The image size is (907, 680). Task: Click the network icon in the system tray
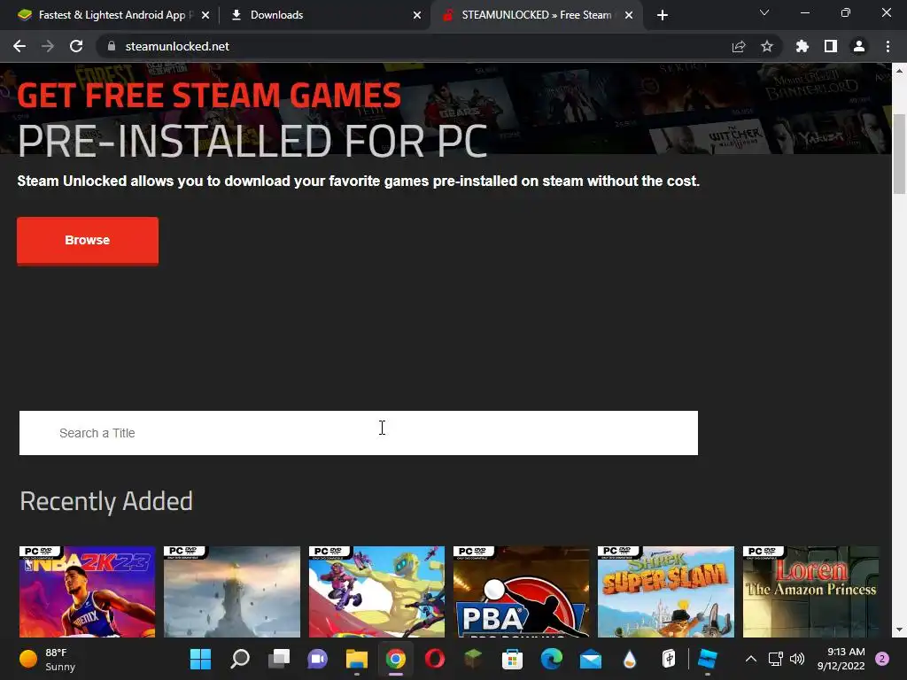coord(775,659)
